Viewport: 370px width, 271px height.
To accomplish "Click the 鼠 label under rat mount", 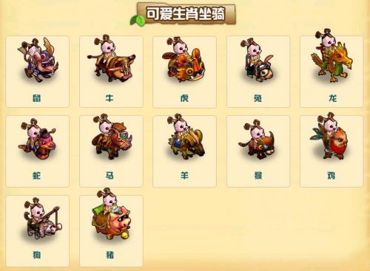I will click(37, 98).
